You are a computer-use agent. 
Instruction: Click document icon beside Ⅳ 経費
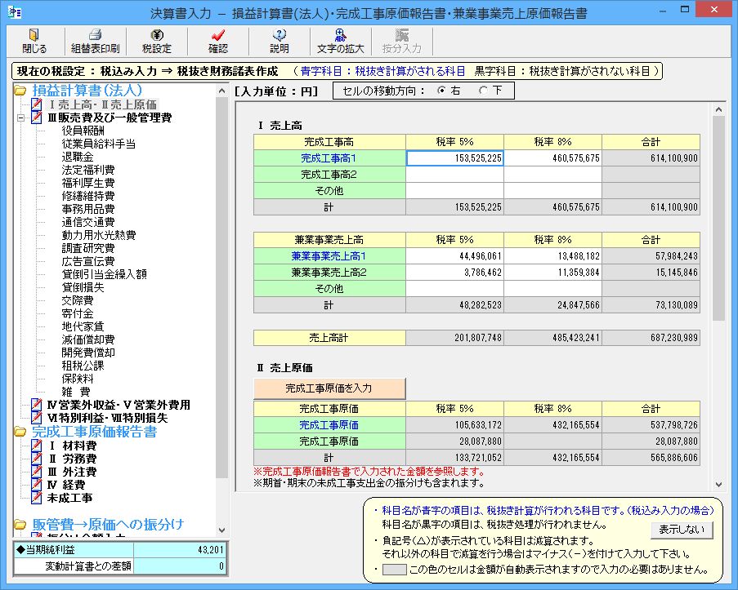[37, 485]
